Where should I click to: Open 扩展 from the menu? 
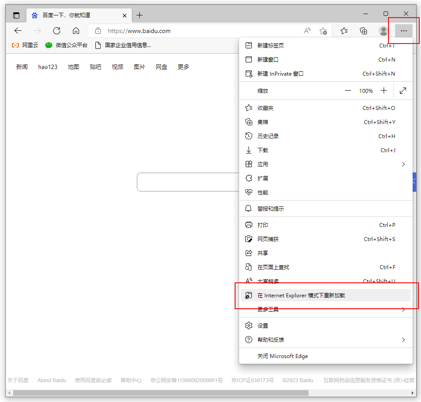tap(326, 179)
